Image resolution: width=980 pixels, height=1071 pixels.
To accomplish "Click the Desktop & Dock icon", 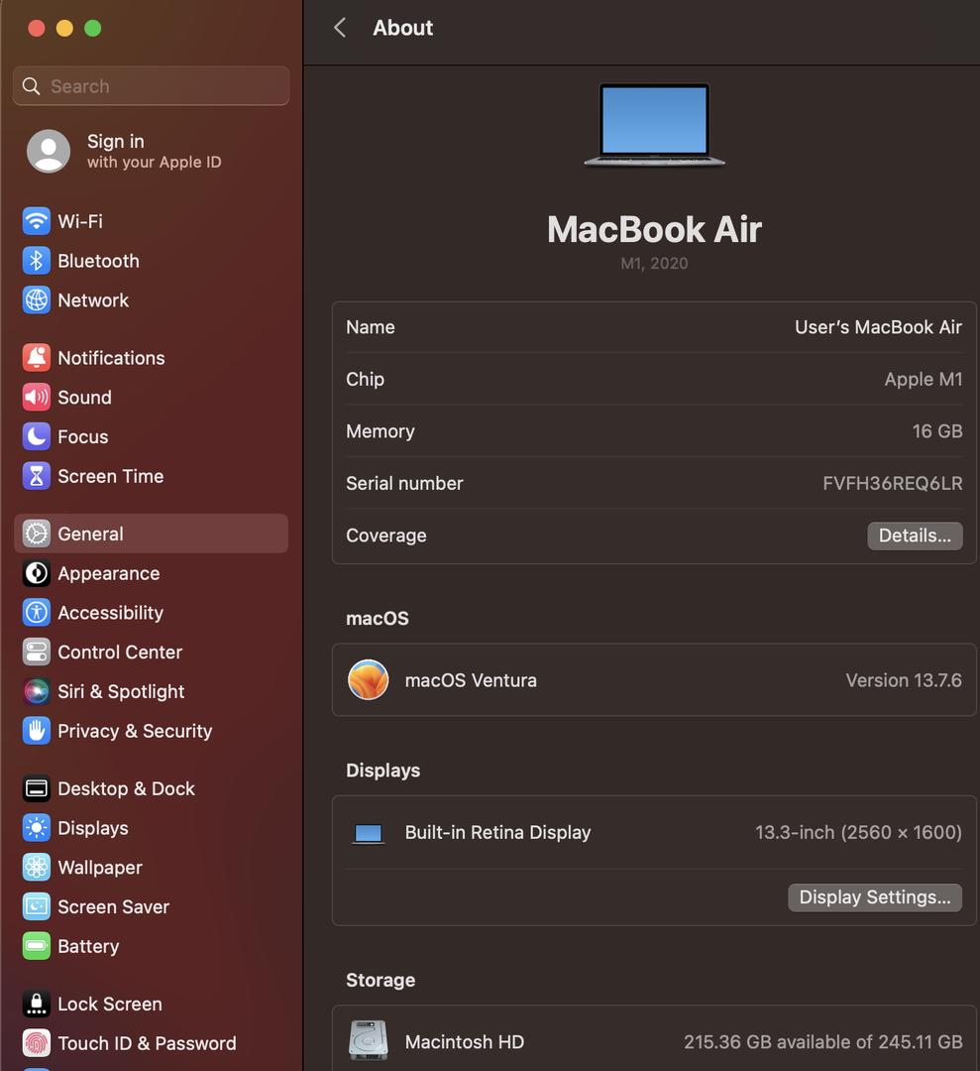I will [x=37, y=789].
